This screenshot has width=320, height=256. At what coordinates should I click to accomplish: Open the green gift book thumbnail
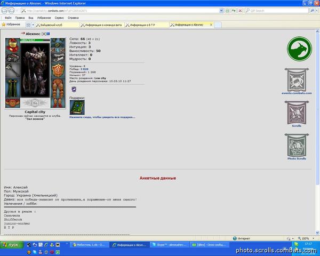[x=77, y=107]
